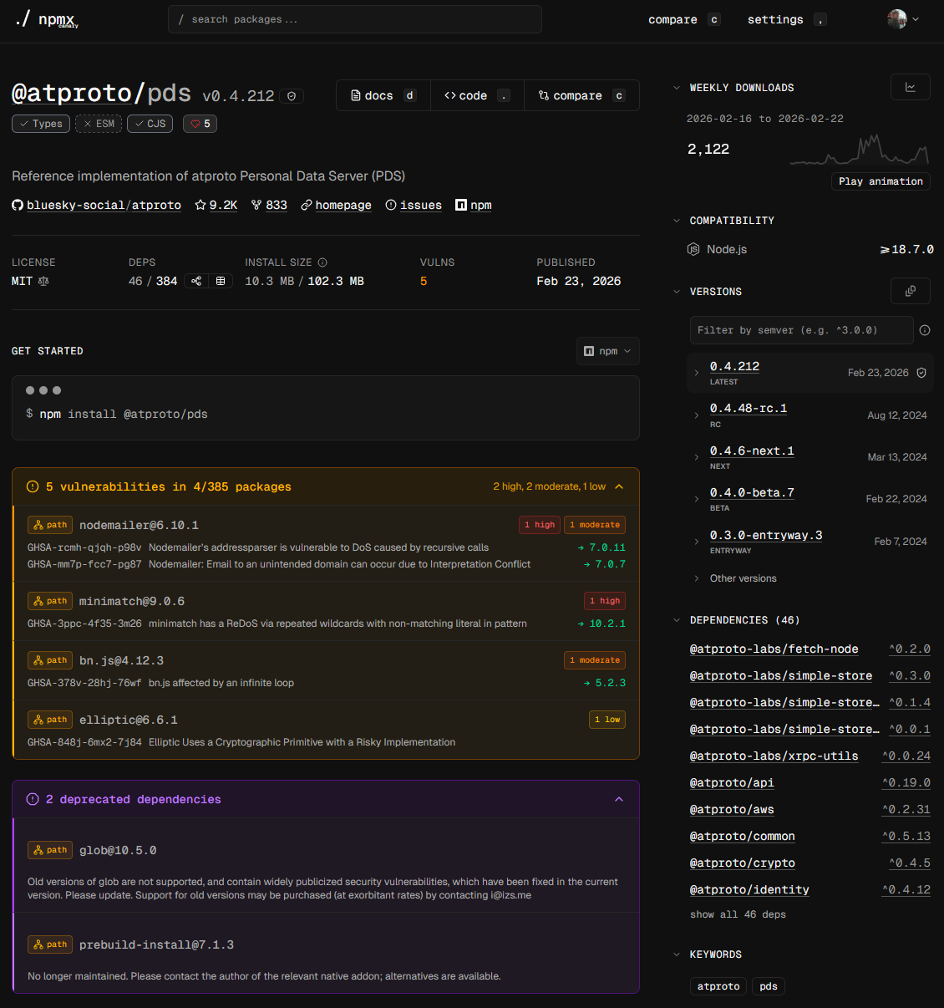This screenshot has height=1008, width=944.
Task: Click the install size info icon
Action: pos(322,262)
